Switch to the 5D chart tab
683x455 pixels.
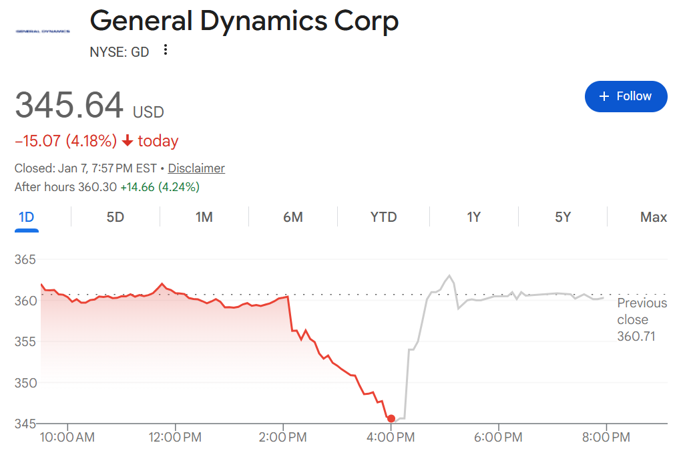pos(116,217)
